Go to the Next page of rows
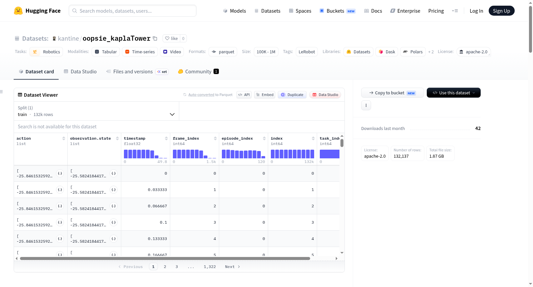This screenshot has width=533, height=287. (232, 267)
